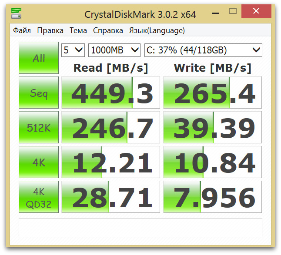Select the 4K read result 12.21
Image resolution: width=281 pixels, height=255 pixels.
[x=110, y=162]
